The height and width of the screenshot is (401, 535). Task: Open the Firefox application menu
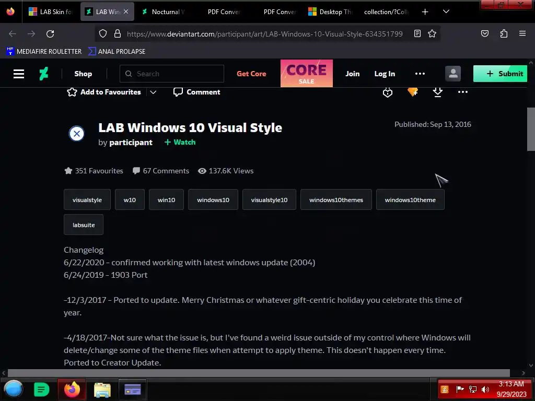tap(522, 33)
